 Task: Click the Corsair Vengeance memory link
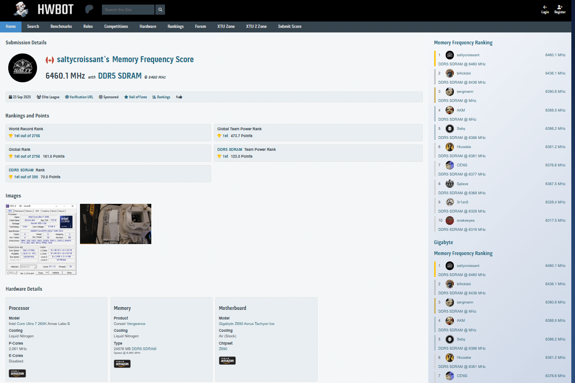129,324
